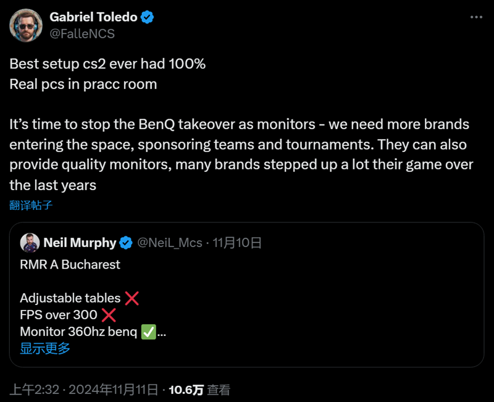Click red X emoji after FPS over 300

109,315
